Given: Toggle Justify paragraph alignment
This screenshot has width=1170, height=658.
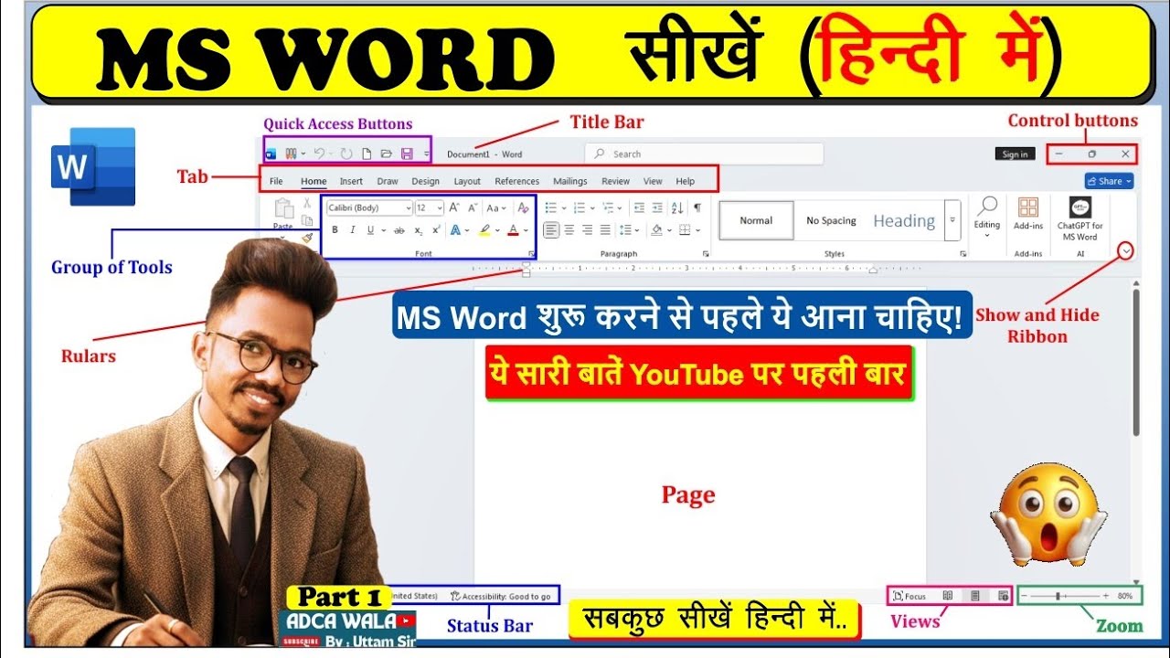Looking at the screenshot, I should (605, 230).
